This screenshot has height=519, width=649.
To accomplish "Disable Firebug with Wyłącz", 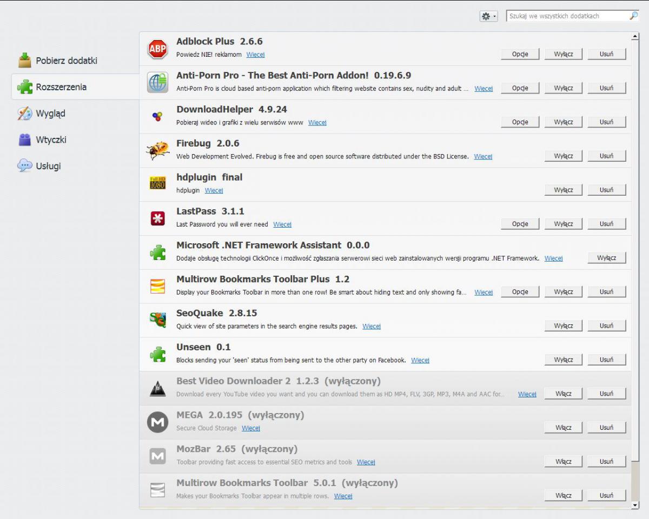I will click(564, 156).
